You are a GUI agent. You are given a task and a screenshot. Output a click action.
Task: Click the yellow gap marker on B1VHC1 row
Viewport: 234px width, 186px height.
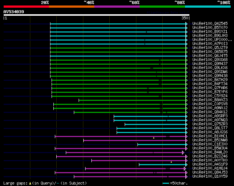click(154, 138)
